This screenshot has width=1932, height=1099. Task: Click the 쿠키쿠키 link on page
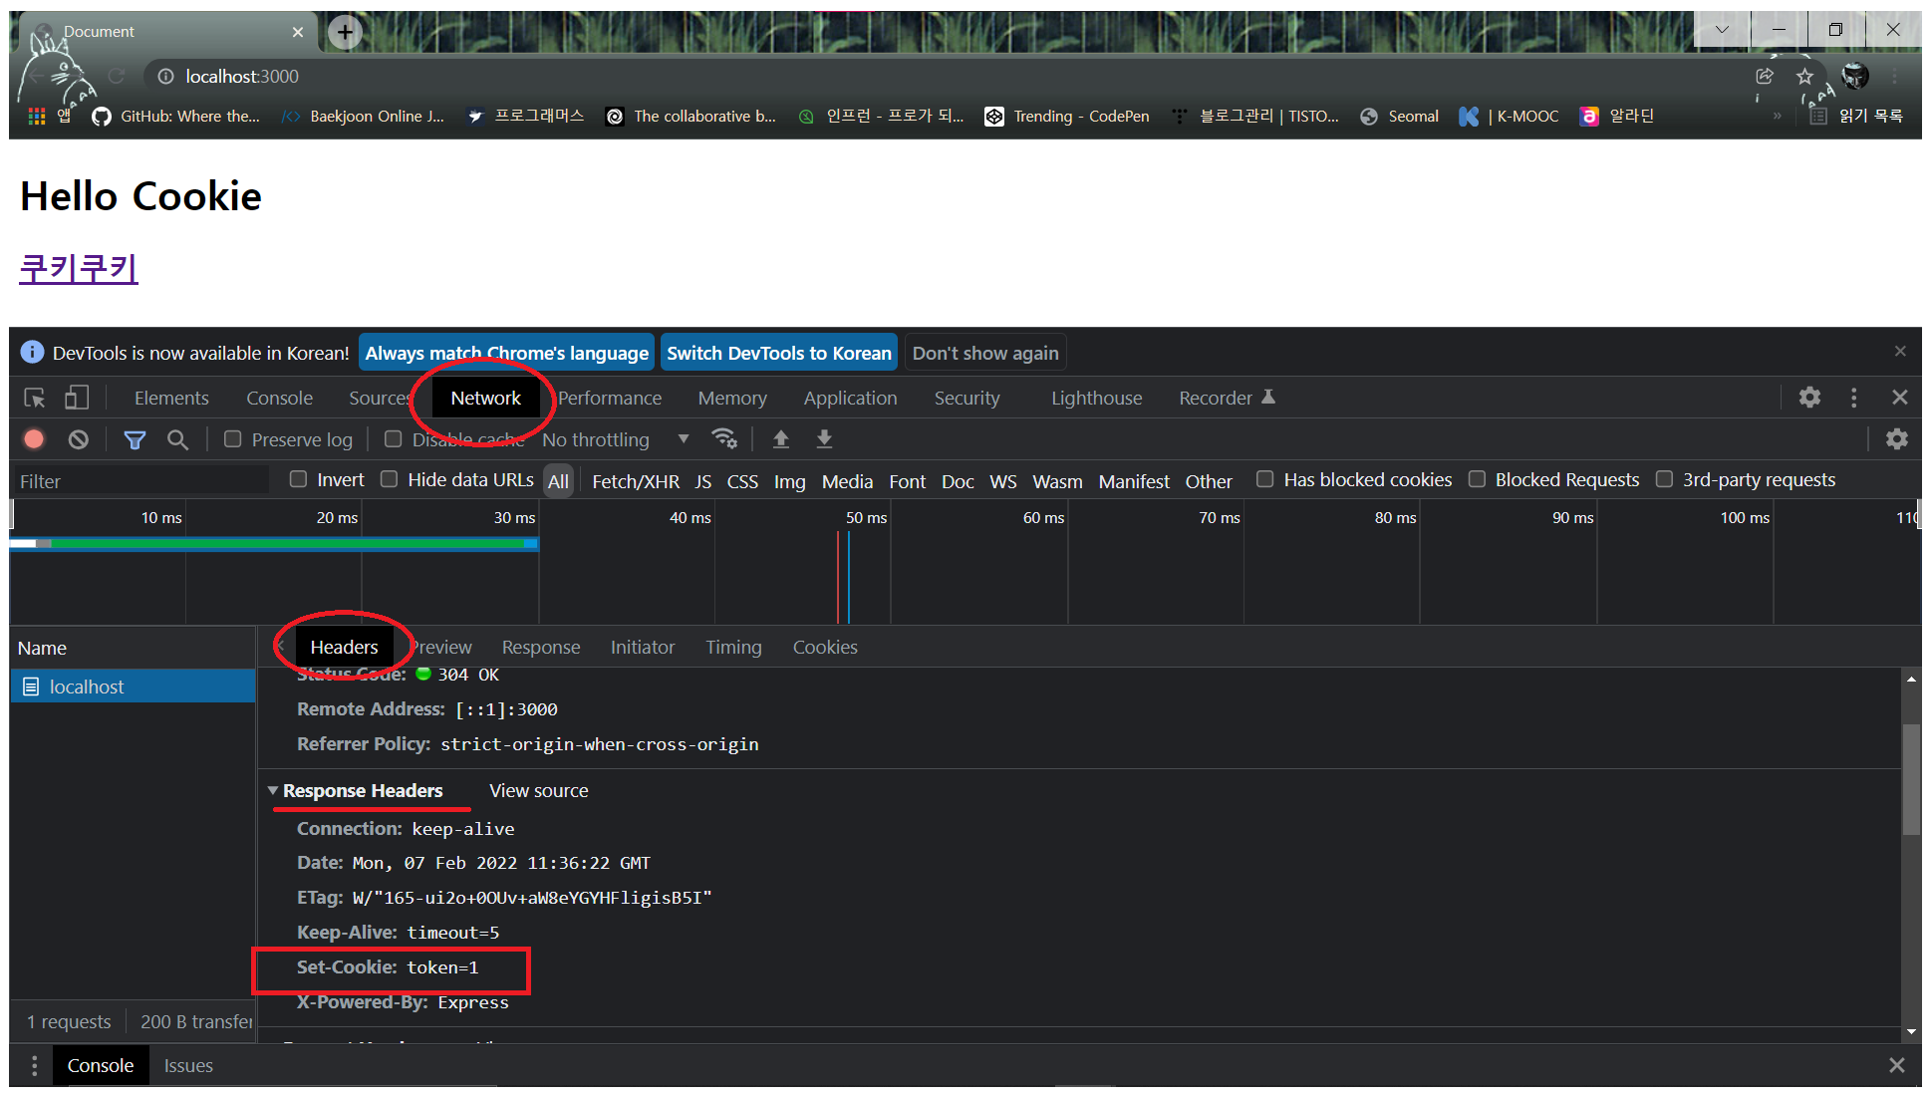(79, 268)
